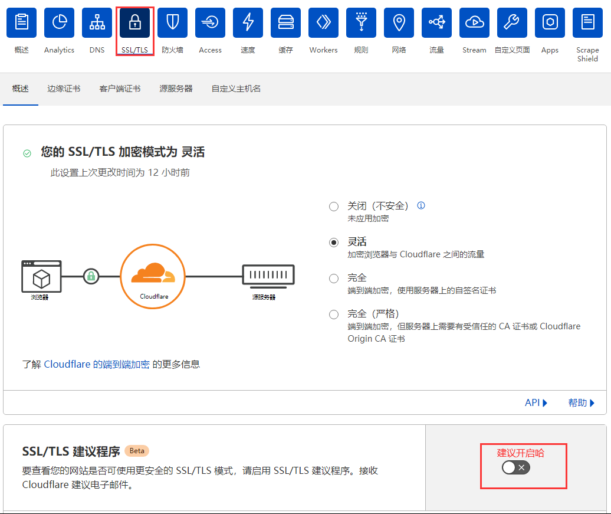Click the description 端到端加密，使用服务器上的自签名证书
611x514 pixels.
422,290
